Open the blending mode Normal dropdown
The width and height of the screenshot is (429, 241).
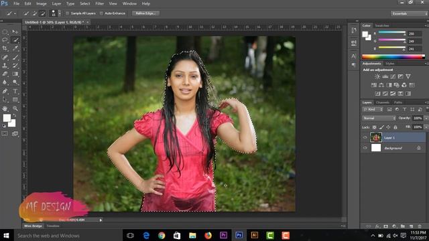pos(379,118)
